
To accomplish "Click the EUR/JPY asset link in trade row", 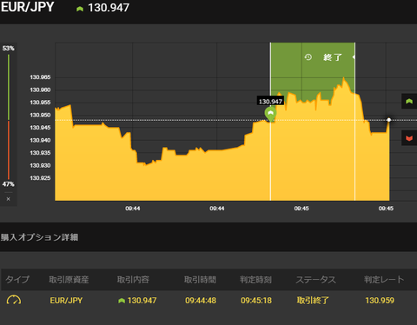I will point(66,301).
